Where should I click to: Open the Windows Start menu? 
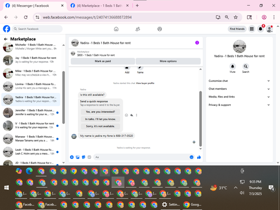click(x=7, y=188)
